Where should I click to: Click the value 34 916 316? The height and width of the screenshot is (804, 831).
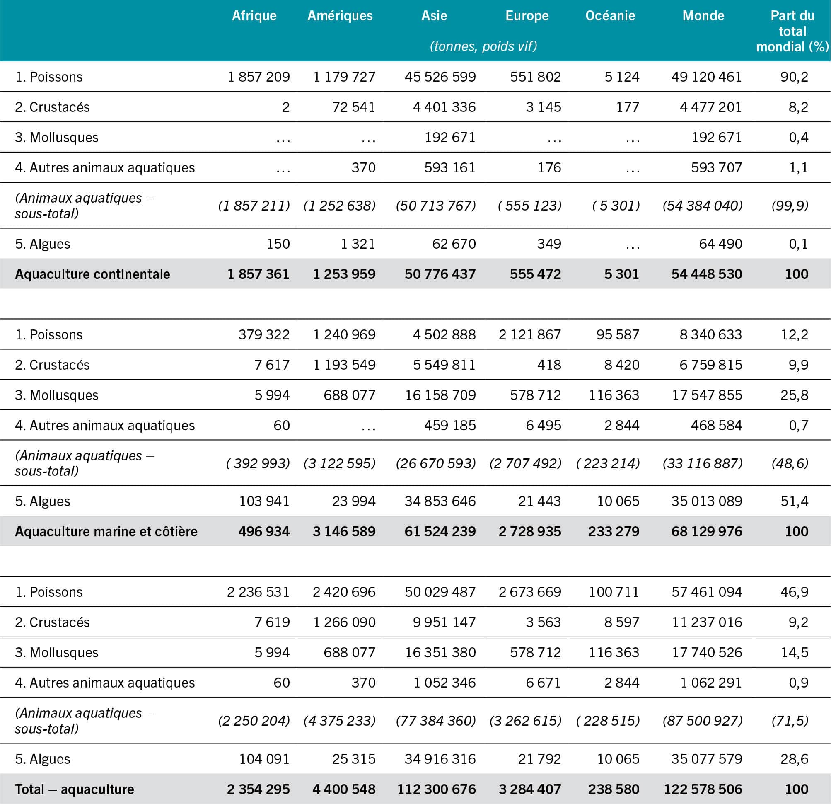click(x=440, y=759)
